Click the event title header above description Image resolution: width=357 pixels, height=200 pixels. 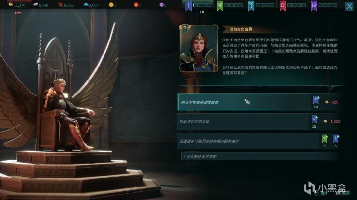click(240, 29)
